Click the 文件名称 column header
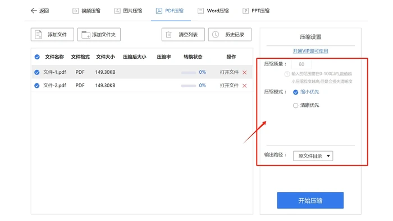 click(54, 57)
